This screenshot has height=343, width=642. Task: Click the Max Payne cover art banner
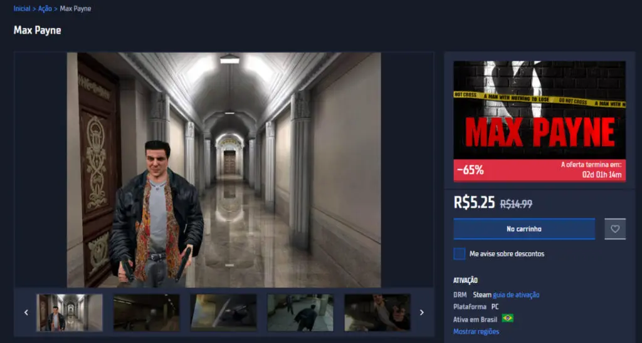540,110
